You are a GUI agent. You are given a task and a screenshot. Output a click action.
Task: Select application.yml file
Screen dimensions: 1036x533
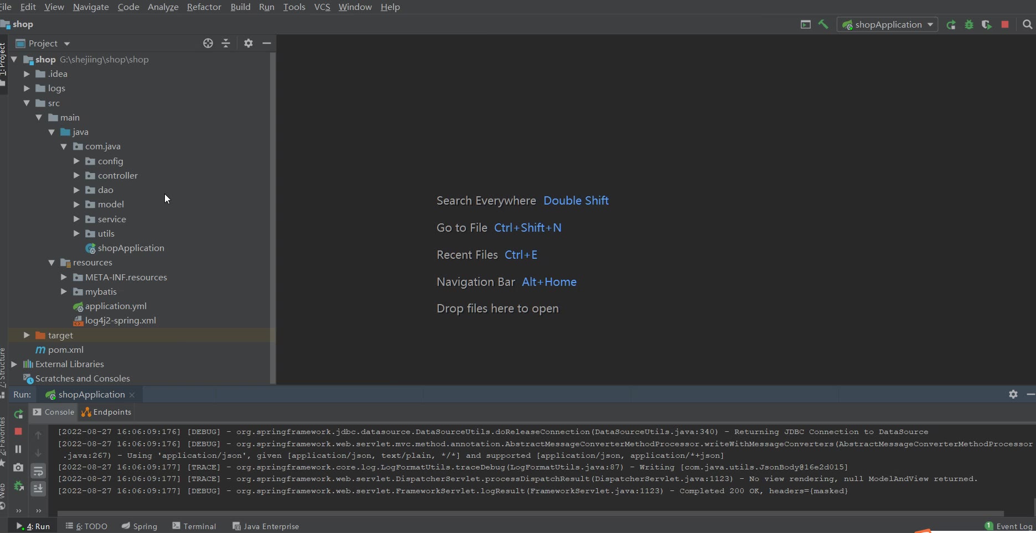click(110, 306)
